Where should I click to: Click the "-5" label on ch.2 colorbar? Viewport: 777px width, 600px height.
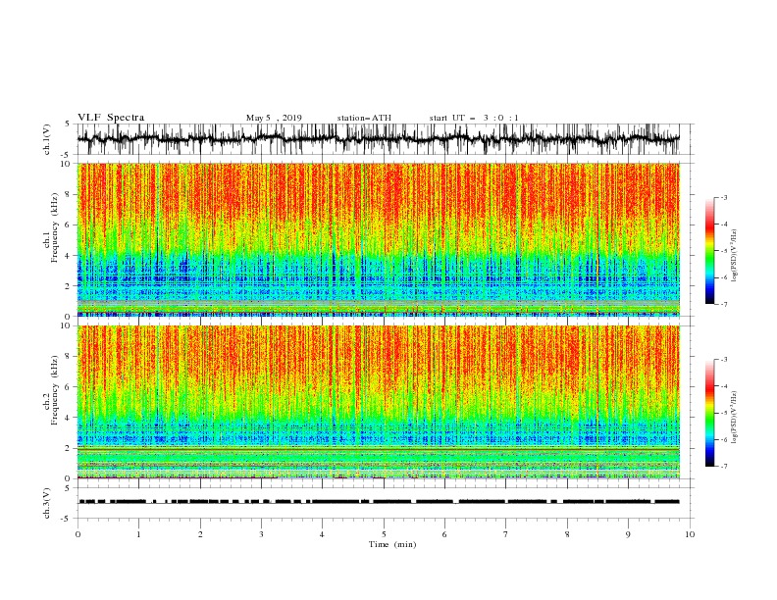click(724, 413)
